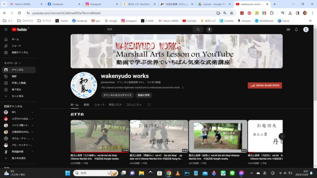Open a new browser tab

click(x=275, y=4)
